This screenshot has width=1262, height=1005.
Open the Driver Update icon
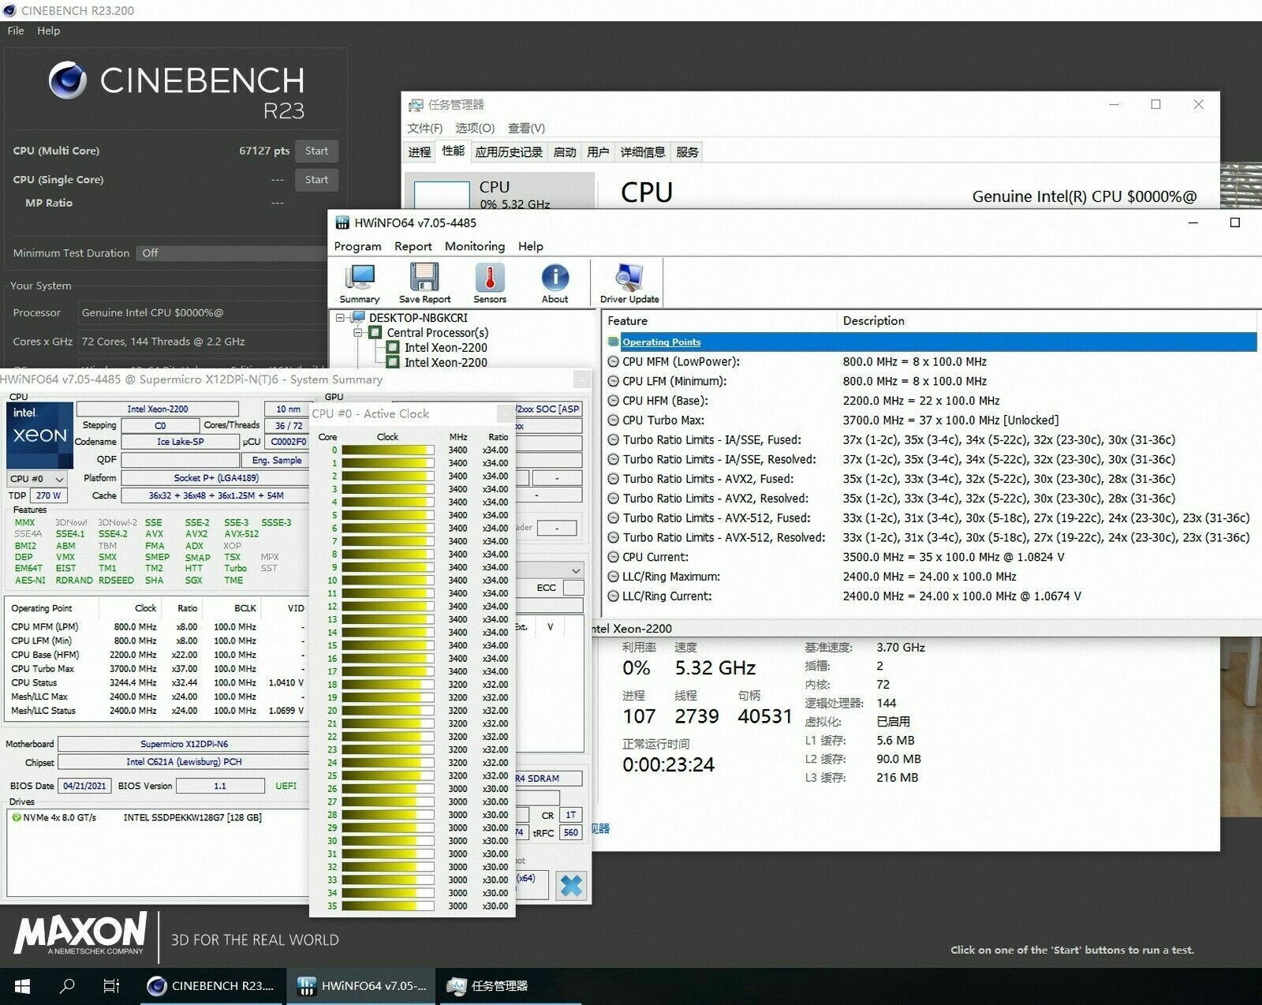(x=629, y=282)
